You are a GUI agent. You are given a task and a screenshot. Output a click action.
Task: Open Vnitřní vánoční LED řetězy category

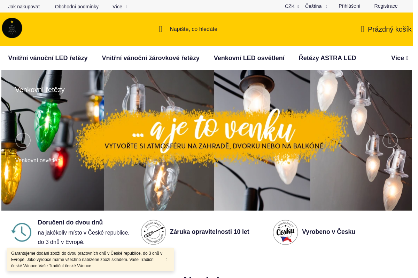[48, 58]
